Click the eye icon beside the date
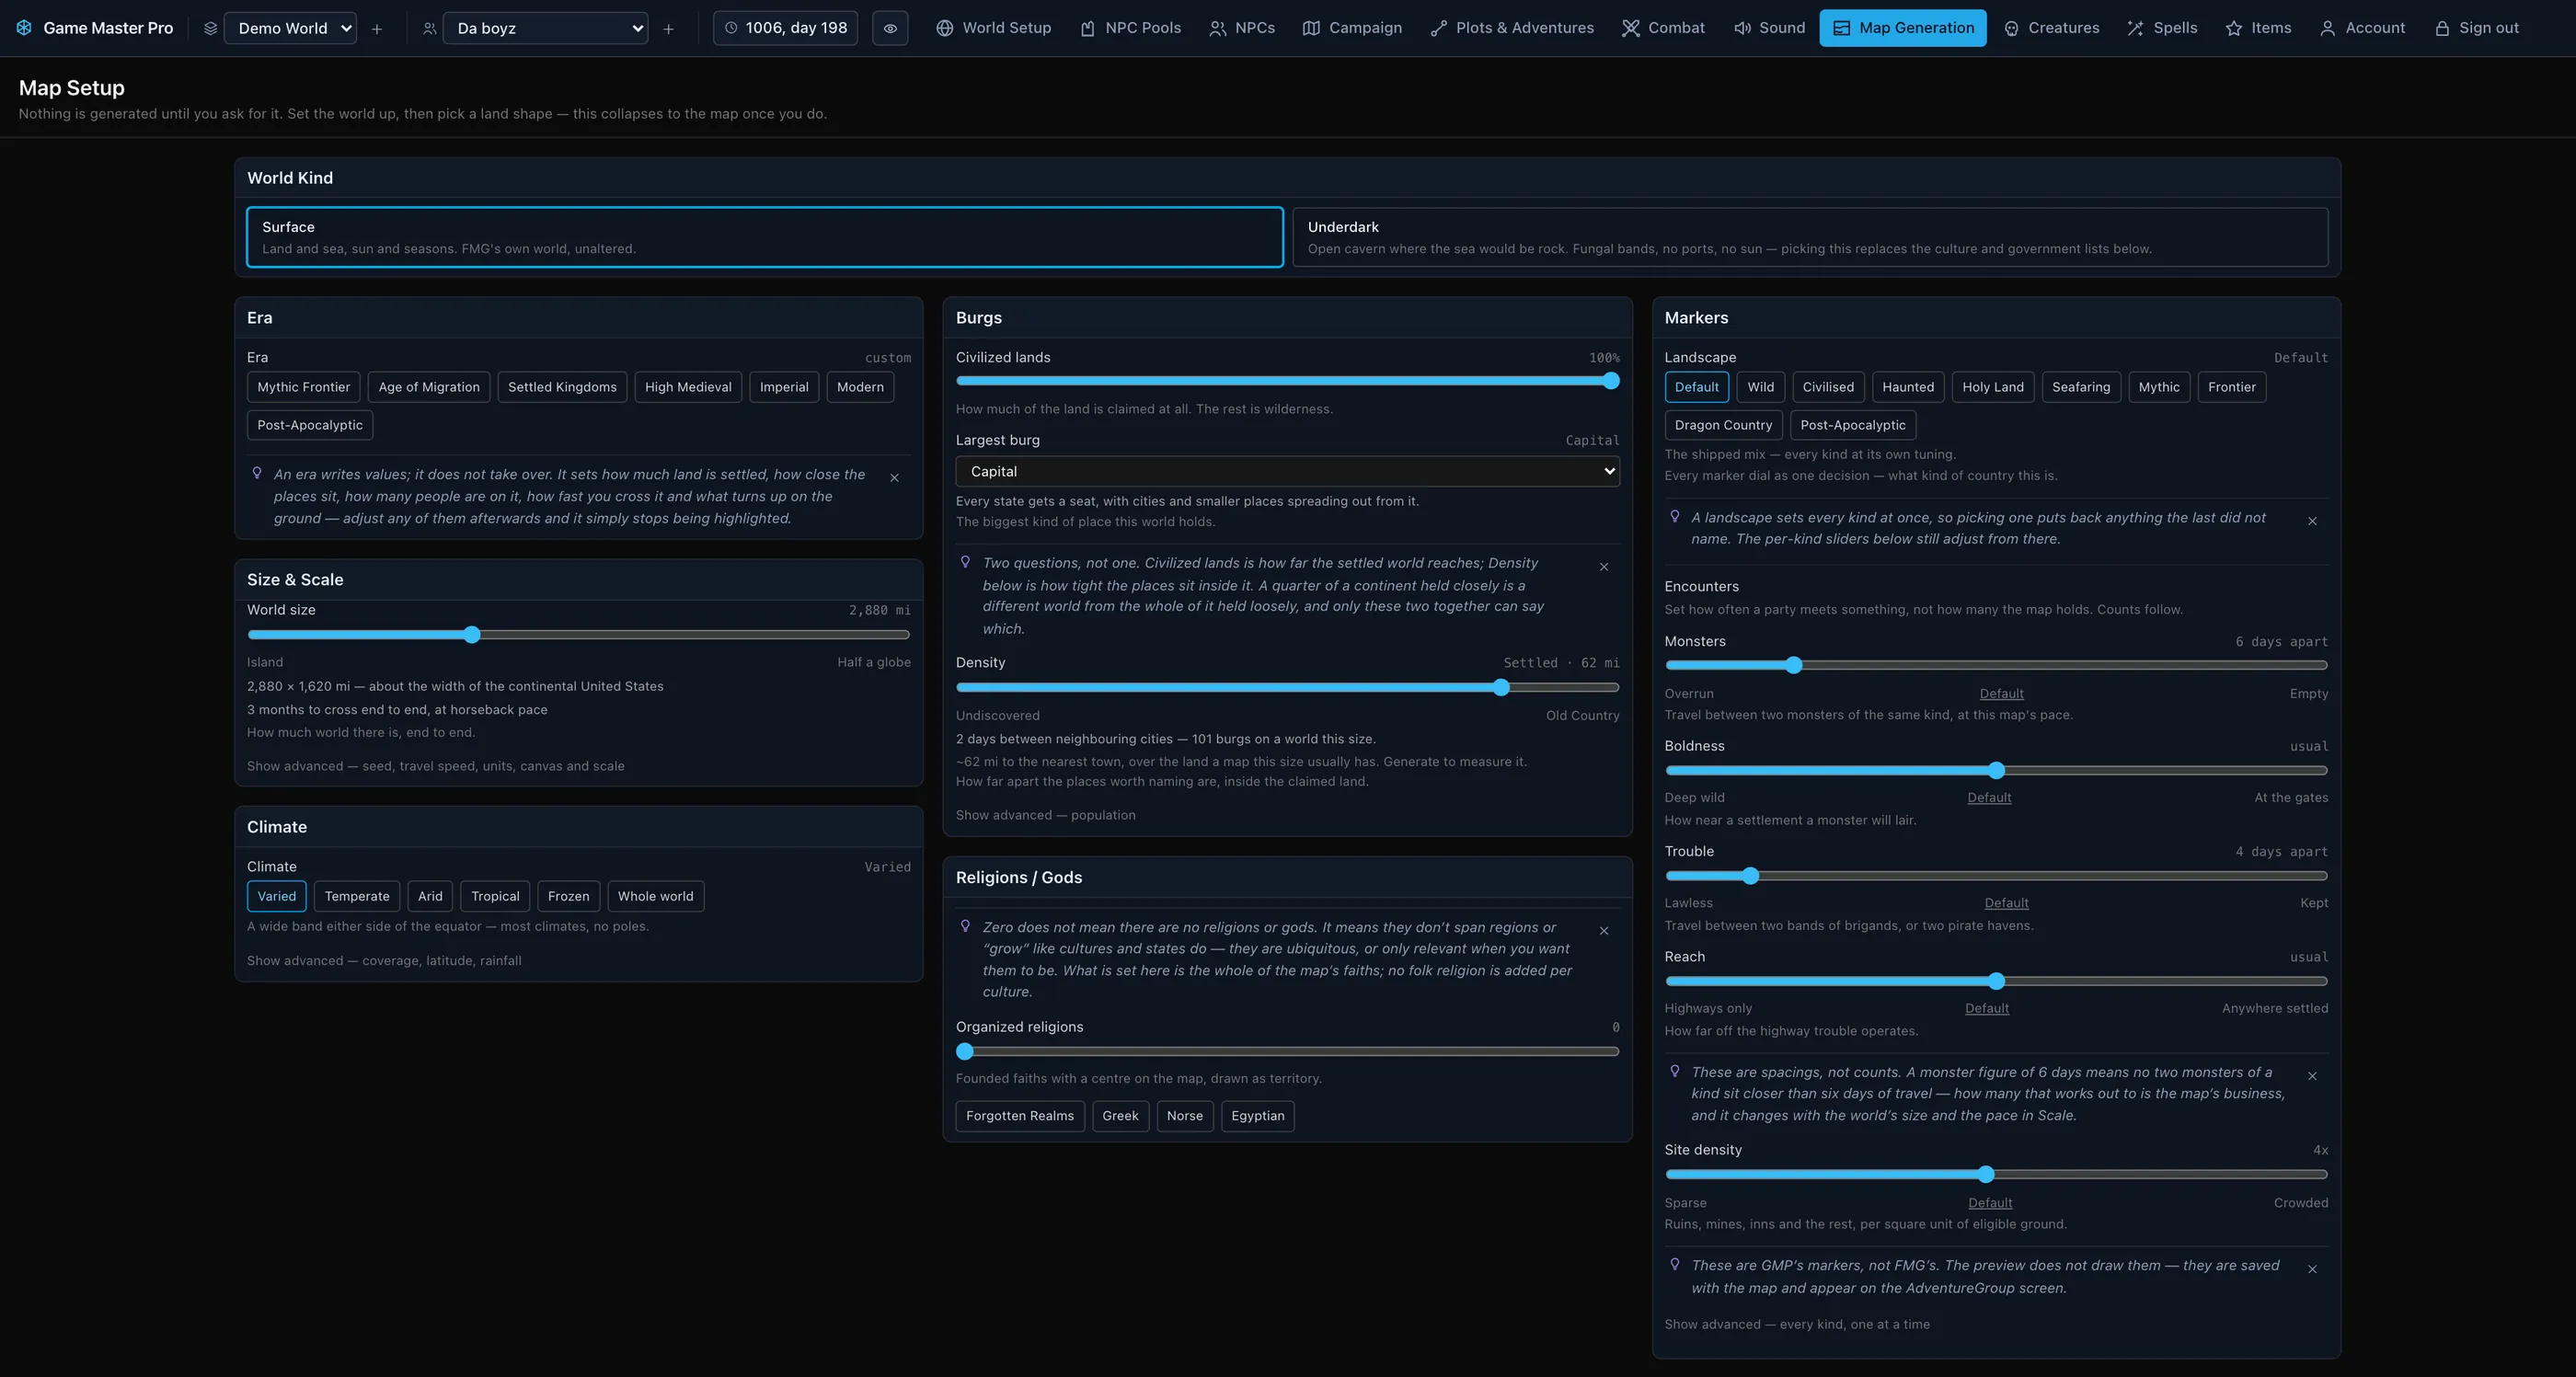Image resolution: width=2576 pixels, height=1377 pixels. click(890, 28)
